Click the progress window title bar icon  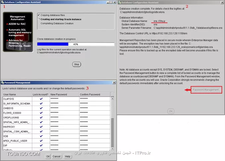[x=2, y=2]
